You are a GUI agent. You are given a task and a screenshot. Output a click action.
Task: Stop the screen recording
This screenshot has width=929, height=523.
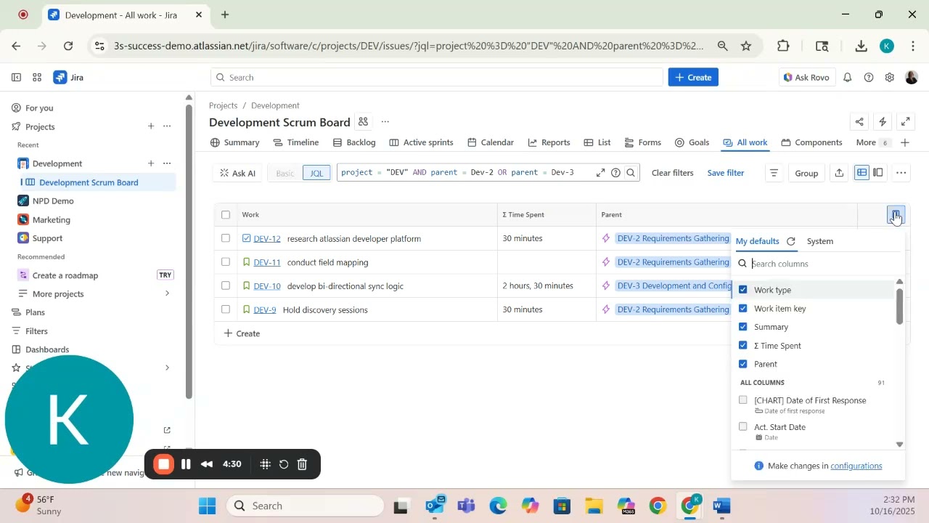164,464
